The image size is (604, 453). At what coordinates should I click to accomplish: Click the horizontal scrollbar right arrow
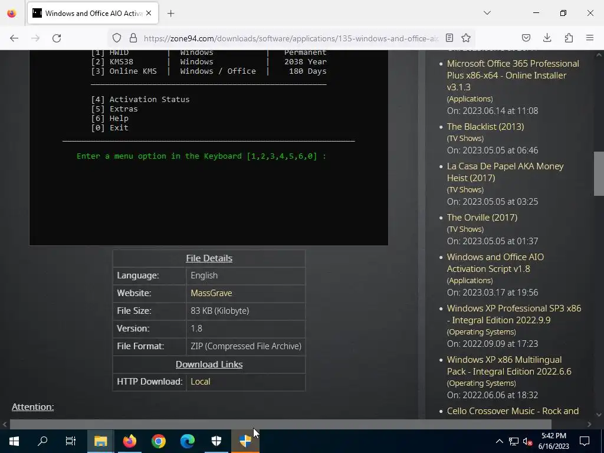589,424
